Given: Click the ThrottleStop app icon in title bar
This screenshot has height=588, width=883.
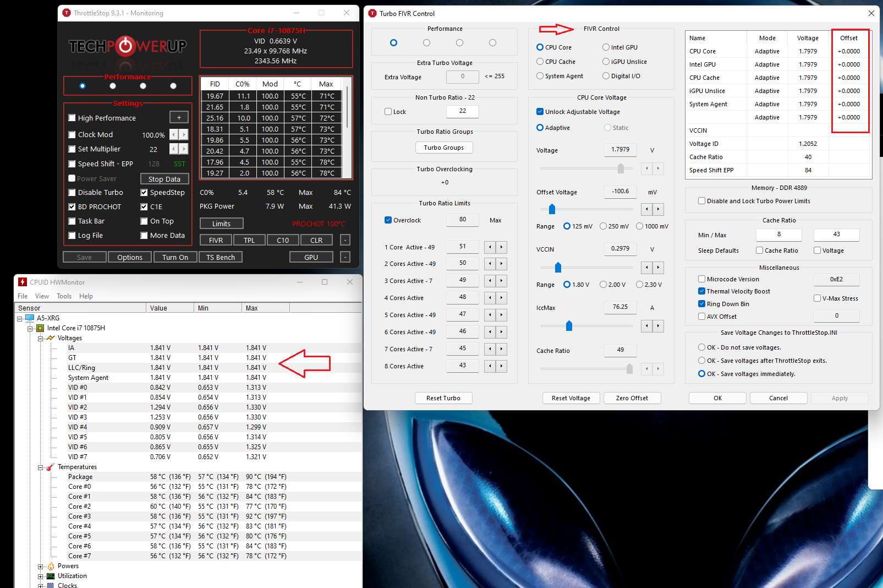Looking at the screenshot, I should 67,13.
